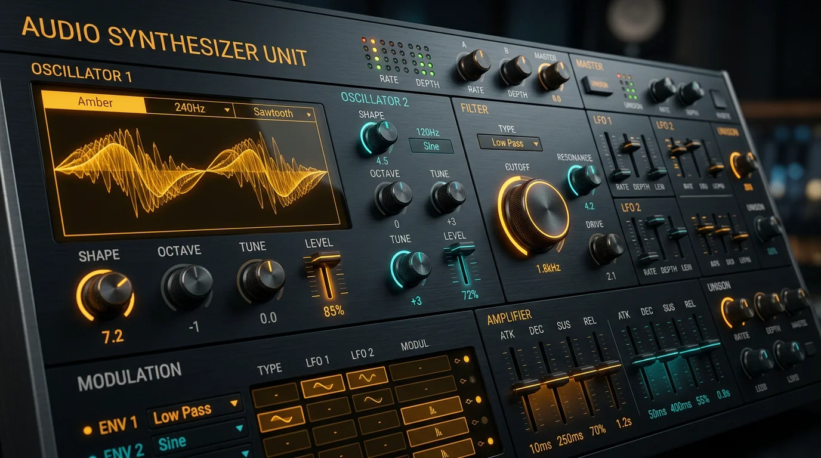This screenshot has height=458, width=821.
Task: Click the B DEPTH knob at the top
Action: pyautogui.click(x=516, y=70)
